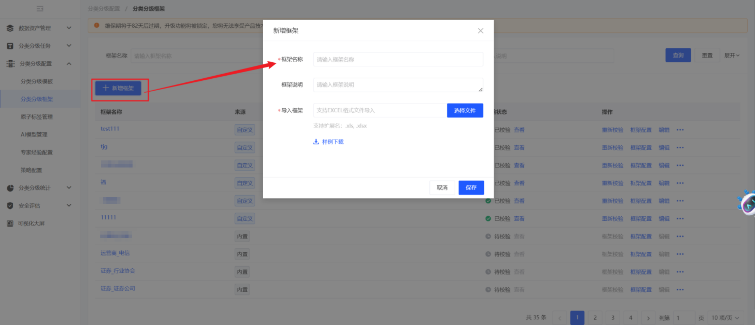Click the 样例下载 link
This screenshot has height=325, width=755.
[x=333, y=142]
